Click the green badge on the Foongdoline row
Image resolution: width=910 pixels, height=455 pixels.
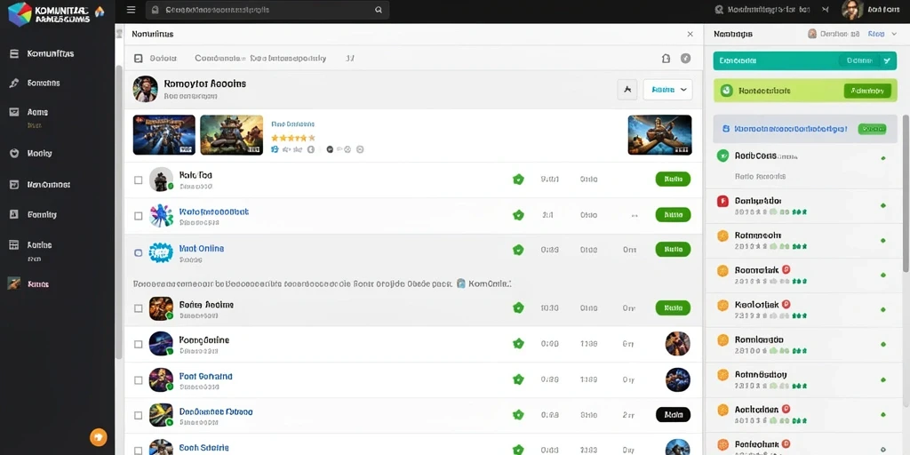coord(518,344)
